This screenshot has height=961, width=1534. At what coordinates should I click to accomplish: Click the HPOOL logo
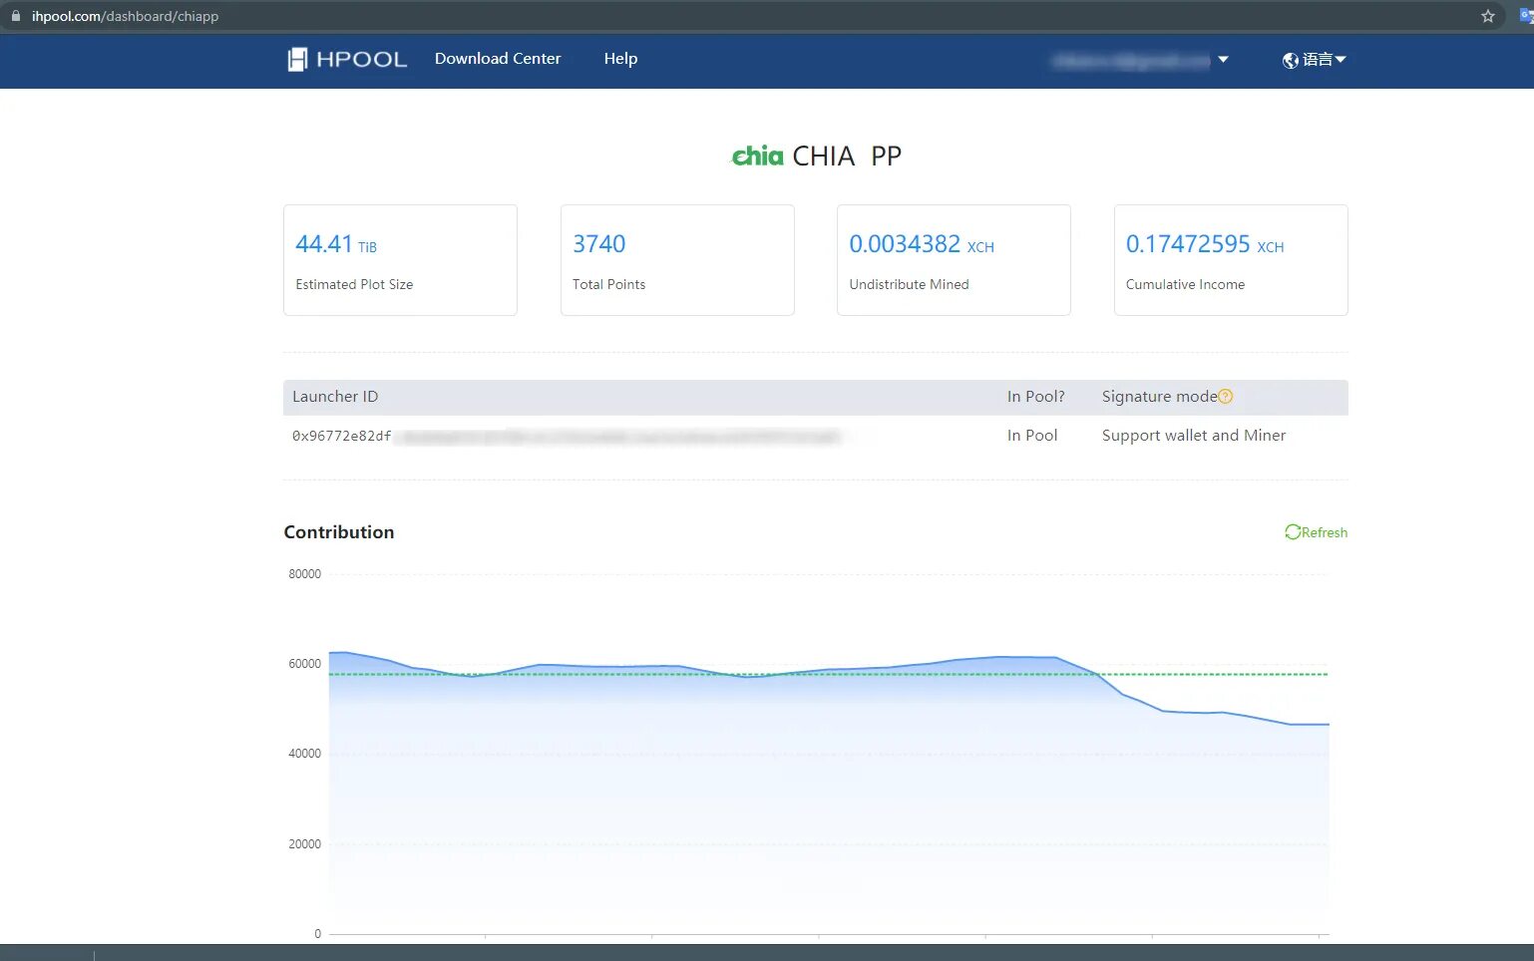[x=347, y=60]
